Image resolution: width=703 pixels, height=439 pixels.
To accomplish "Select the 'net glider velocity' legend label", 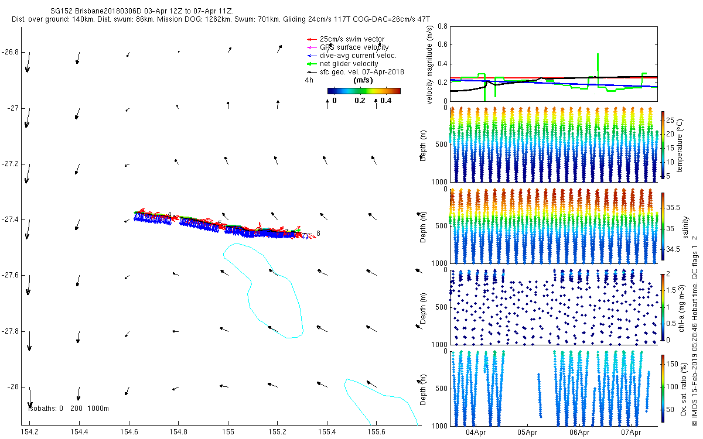I will click(349, 64).
